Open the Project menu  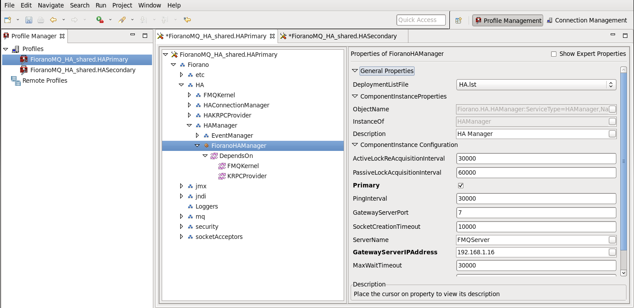(122, 5)
